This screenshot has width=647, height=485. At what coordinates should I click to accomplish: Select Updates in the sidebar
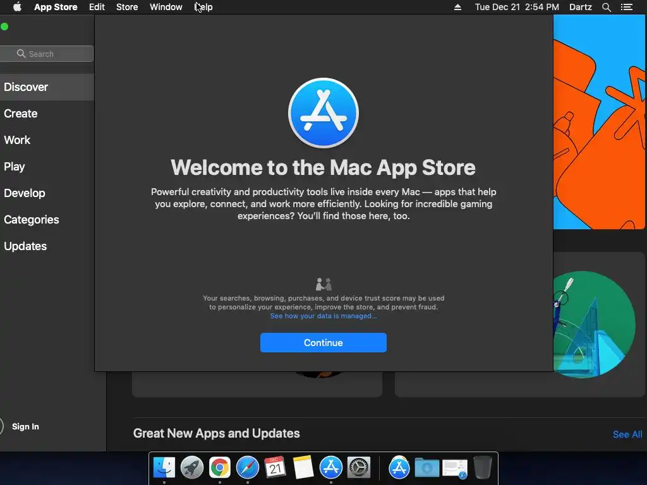[x=47, y=246]
